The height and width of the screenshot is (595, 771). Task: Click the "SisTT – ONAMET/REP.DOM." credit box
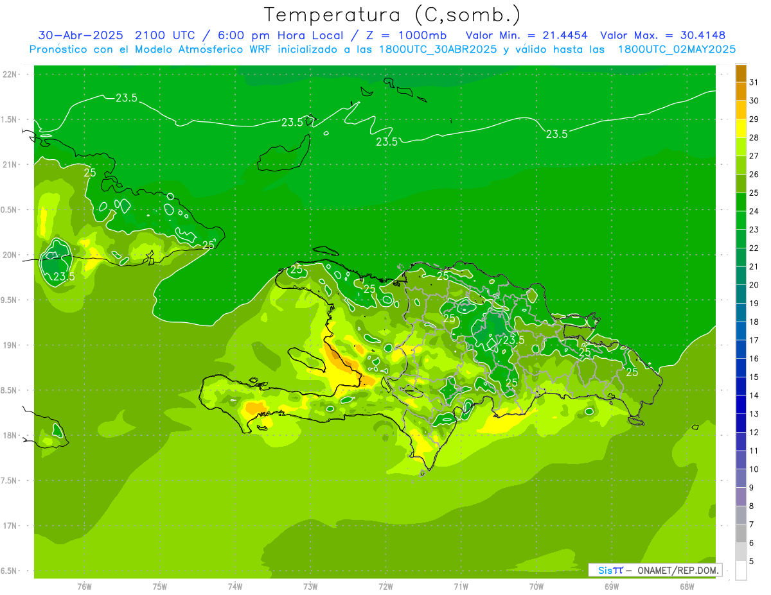[x=655, y=570]
